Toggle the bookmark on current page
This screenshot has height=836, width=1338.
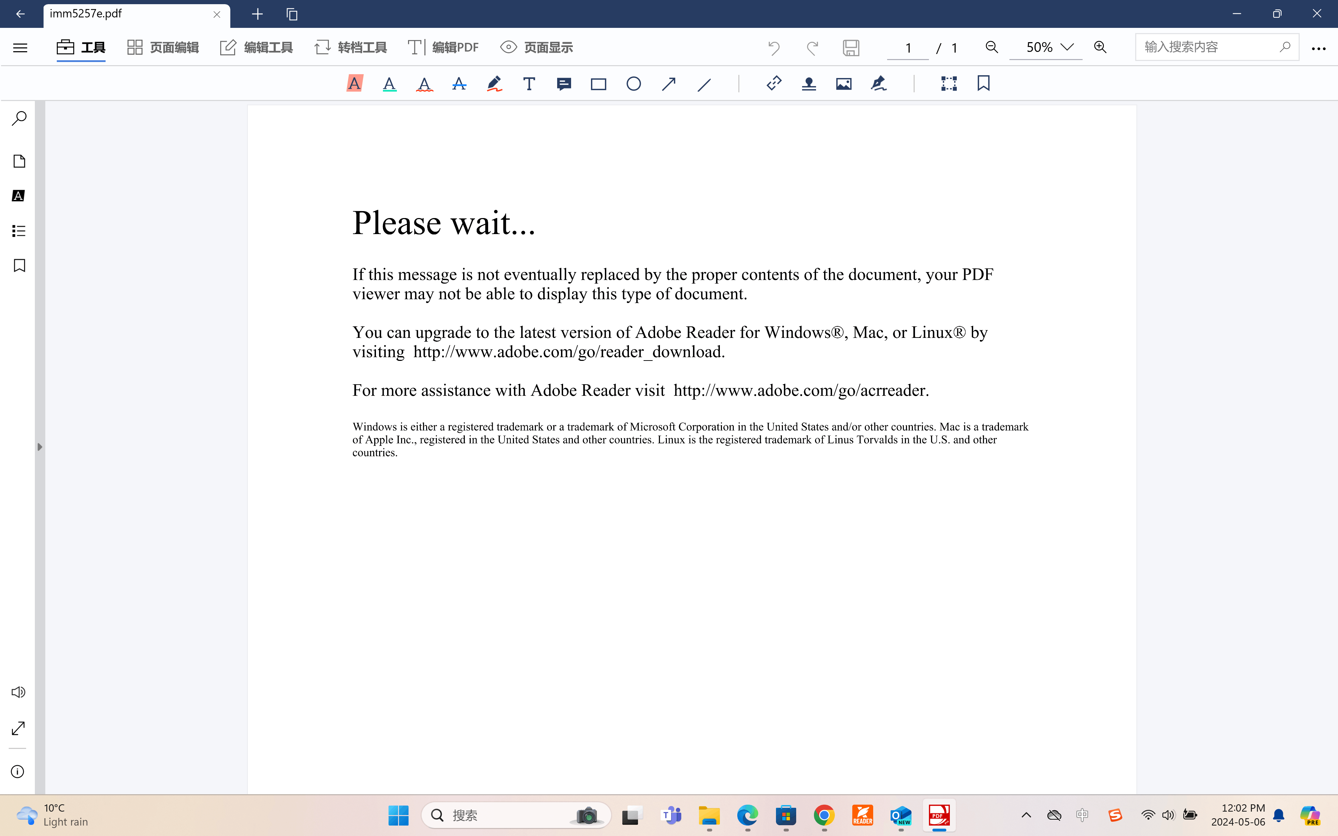point(983,84)
